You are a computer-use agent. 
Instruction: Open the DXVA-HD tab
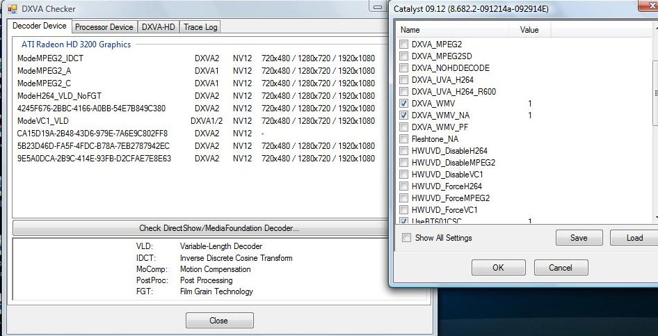click(x=158, y=27)
